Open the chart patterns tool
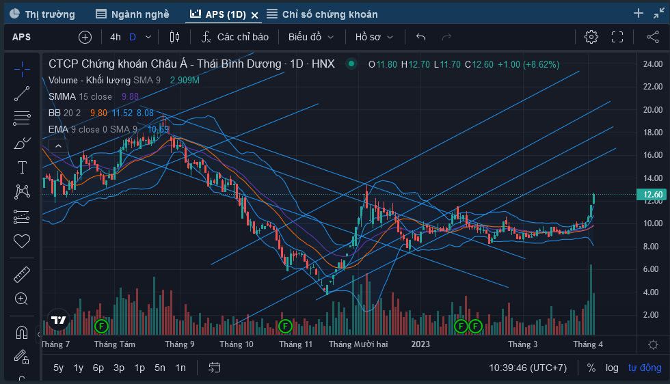Screen dimensions: 670x384 (22, 192)
